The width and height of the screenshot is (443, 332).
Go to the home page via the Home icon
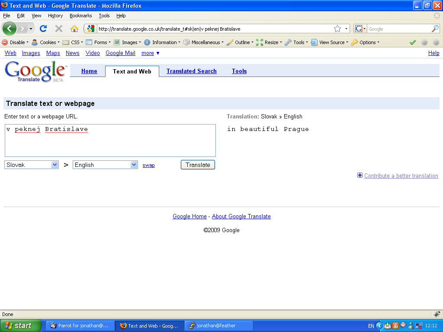coord(74,29)
